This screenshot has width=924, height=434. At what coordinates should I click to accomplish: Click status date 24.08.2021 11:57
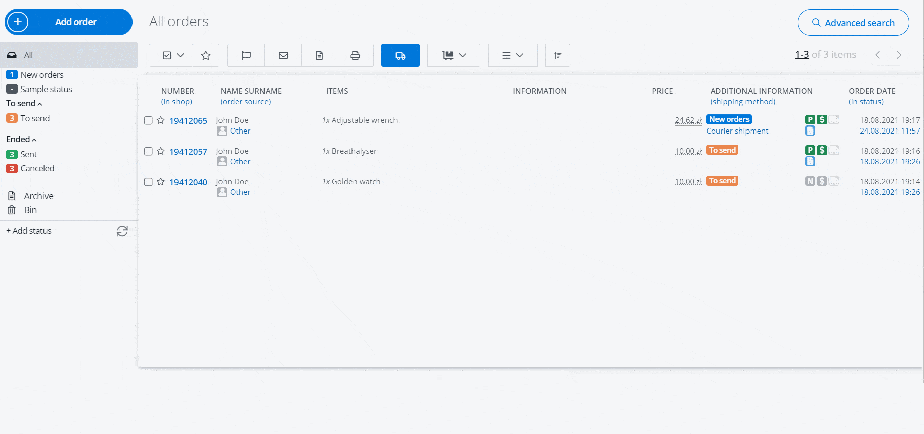(x=890, y=131)
